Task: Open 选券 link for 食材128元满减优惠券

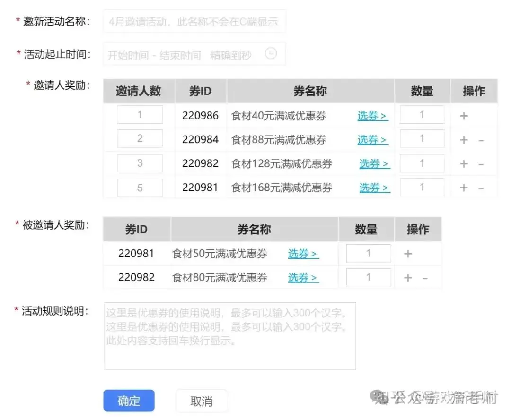Action: pos(372,164)
